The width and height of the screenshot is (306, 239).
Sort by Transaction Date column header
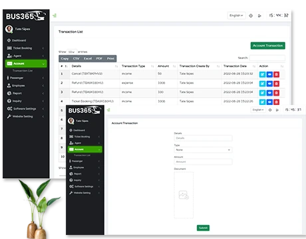[x=239, y=66]
